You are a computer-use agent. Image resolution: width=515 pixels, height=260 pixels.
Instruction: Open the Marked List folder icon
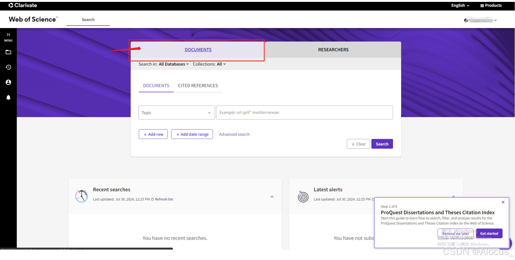click(x=8, y=52)
